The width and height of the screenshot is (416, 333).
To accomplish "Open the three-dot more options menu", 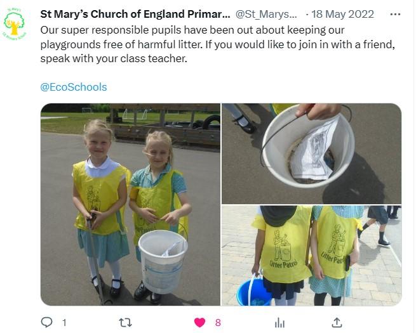I will [395, 15].
